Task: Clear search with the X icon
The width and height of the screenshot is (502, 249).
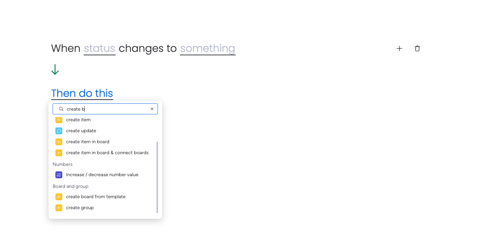Action: [152, 109]
